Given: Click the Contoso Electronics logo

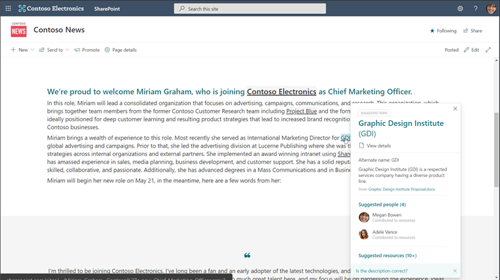Looking at the screenshot, I should [51, 9].
